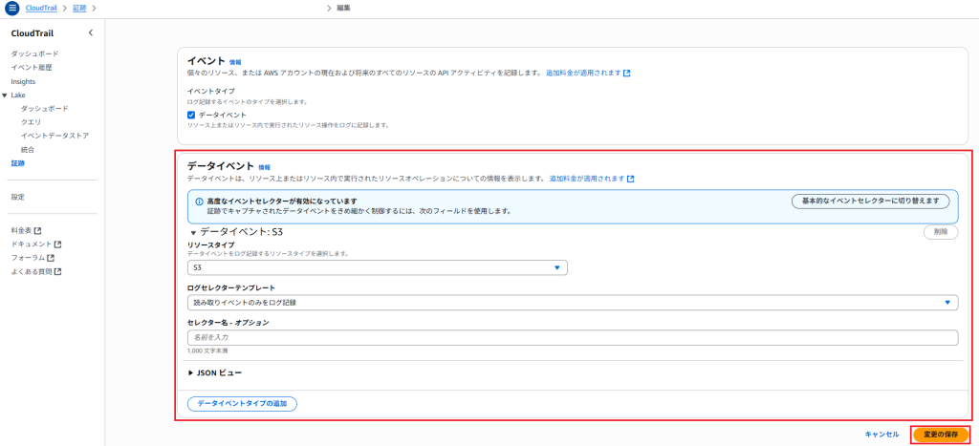Select 証跡 in the sidebar
Viewport: 979px width, 446px height.
(17, 163)
